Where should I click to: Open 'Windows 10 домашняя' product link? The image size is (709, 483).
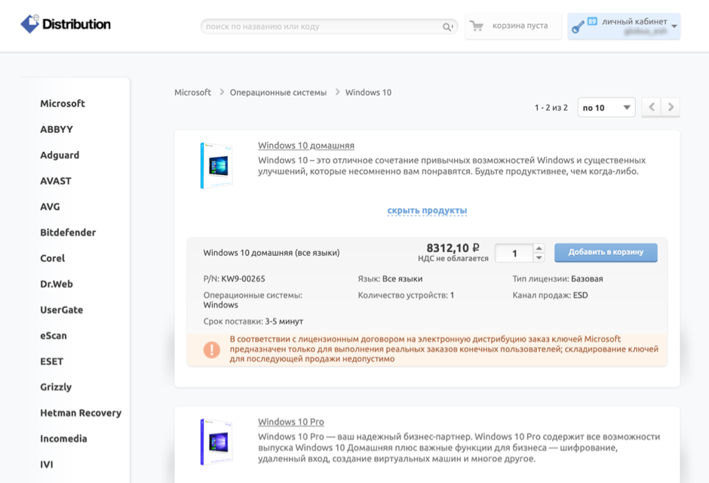tap(306, 146)
